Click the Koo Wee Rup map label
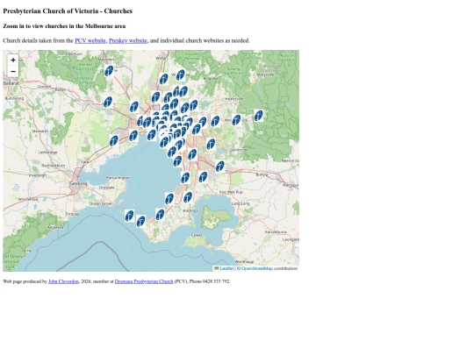The image size is (474, 355). click(x=231, y=192)
